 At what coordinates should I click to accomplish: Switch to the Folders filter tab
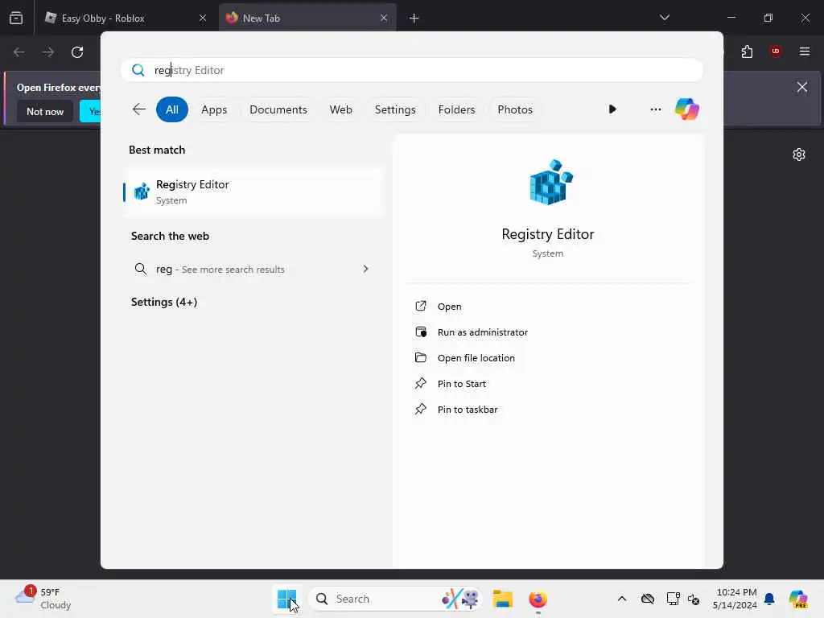(456, 109)
